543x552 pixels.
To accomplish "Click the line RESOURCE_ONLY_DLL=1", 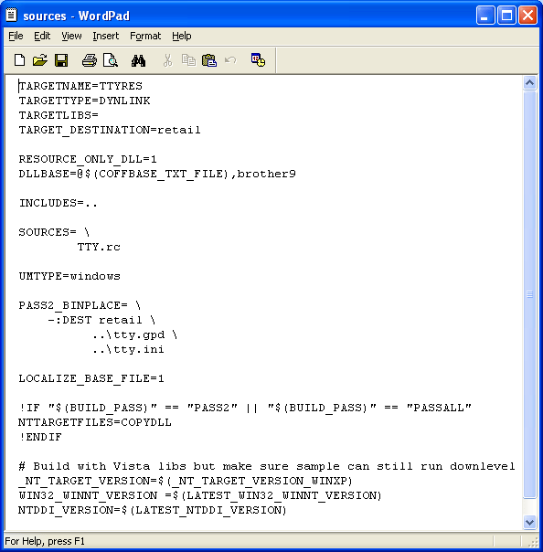I will point(88,159).
